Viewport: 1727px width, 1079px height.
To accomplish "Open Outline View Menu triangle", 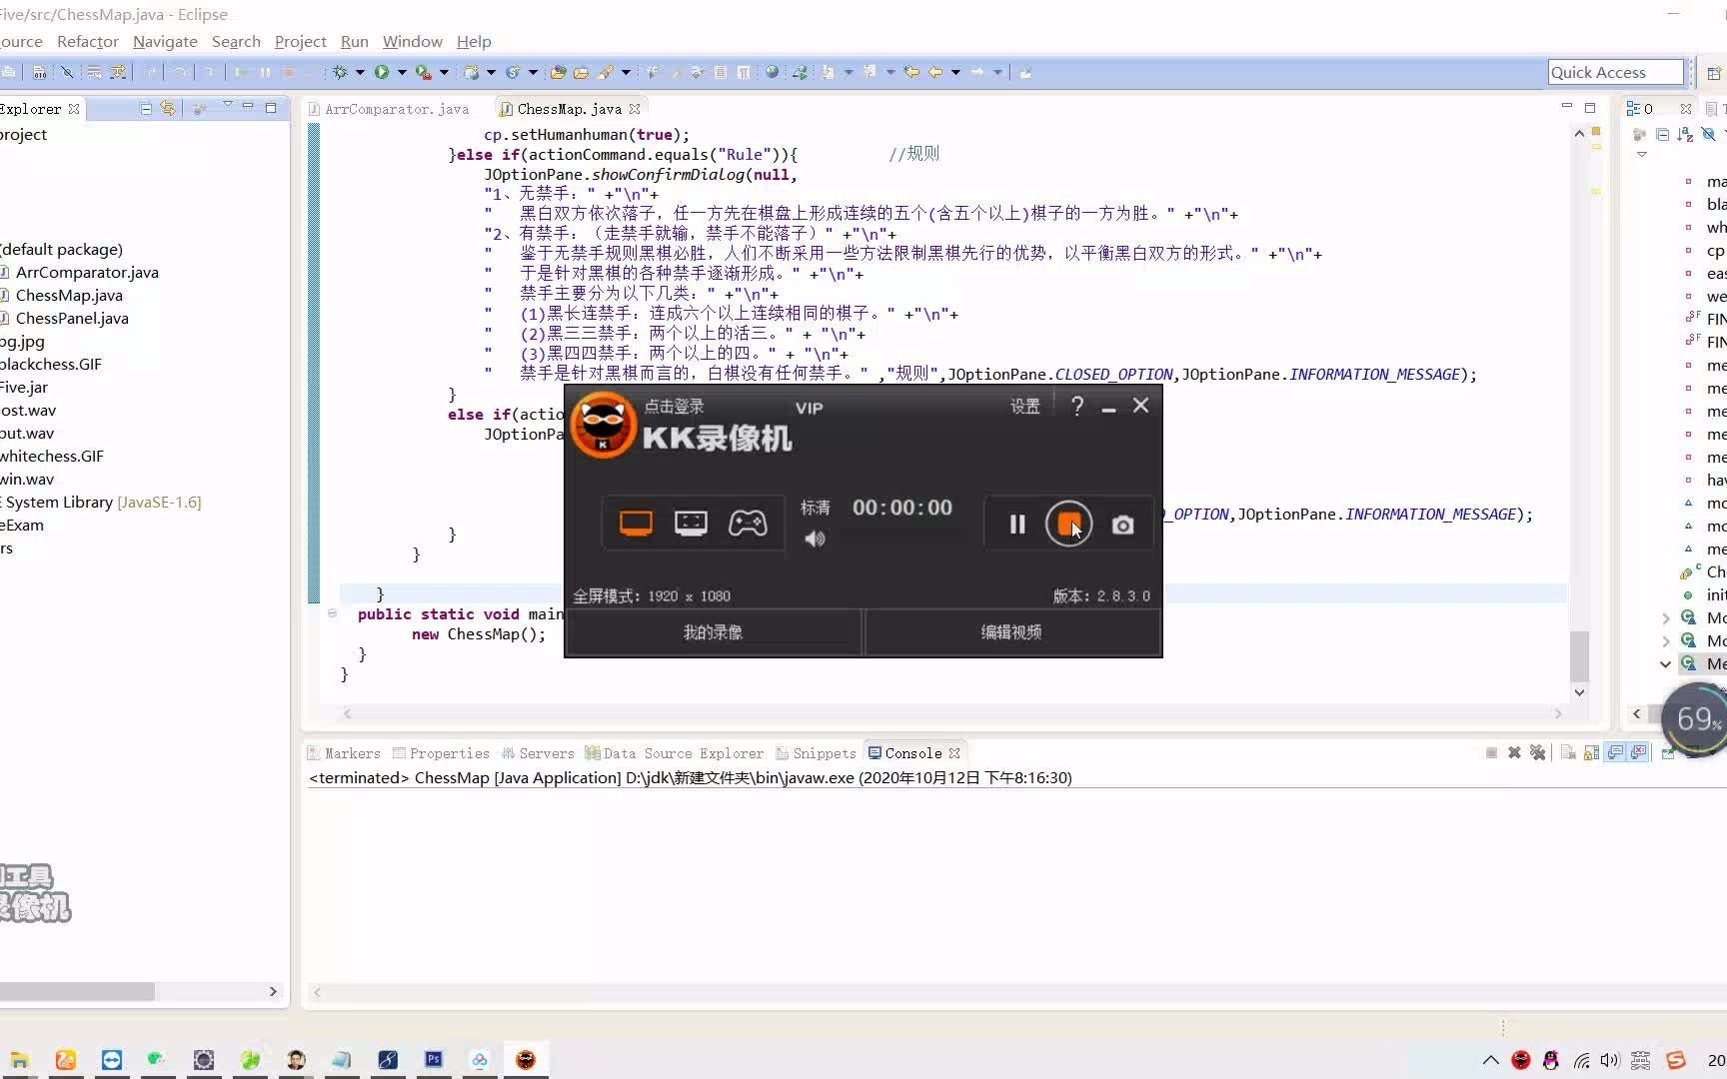I will [1641, 155].
